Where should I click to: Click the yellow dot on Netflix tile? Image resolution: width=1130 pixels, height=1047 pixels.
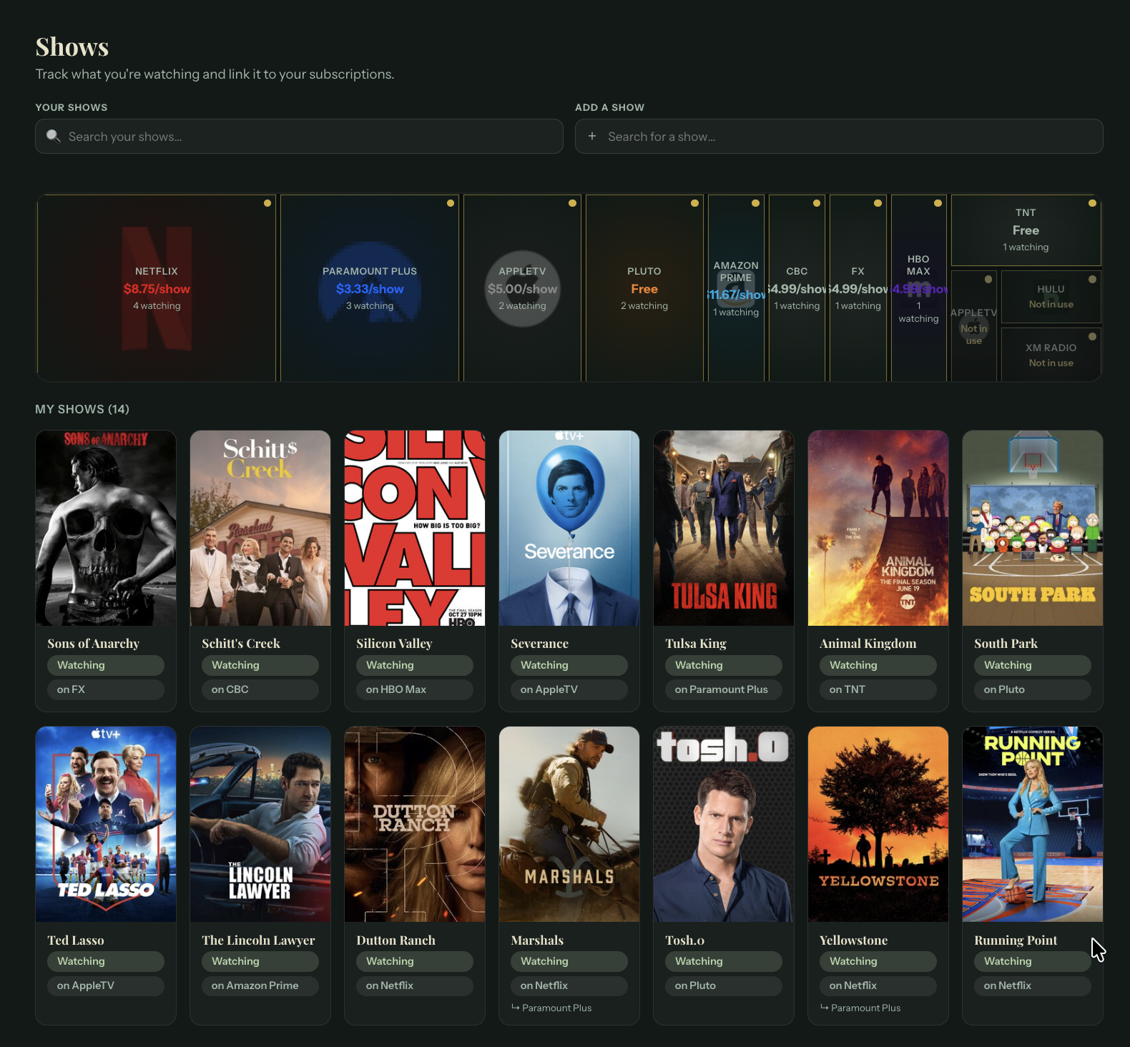coord(267,203)
